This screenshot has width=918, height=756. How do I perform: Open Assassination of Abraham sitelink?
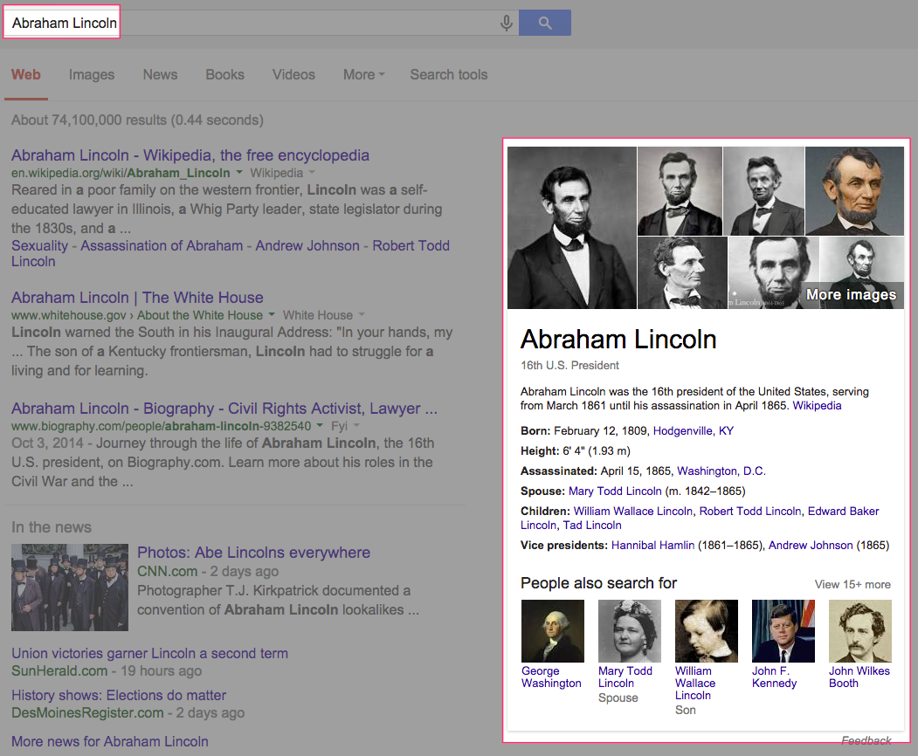click(x=162, y=246)
